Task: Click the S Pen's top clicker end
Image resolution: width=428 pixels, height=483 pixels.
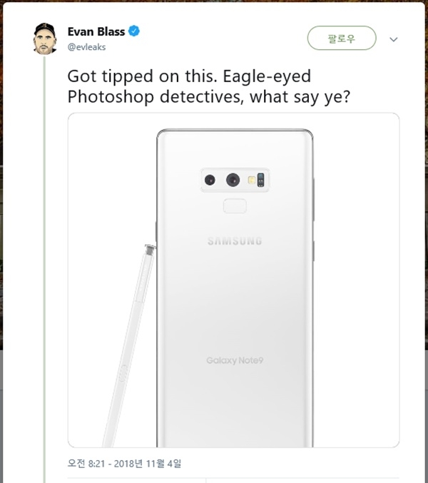Action: (x=150, y=248)
